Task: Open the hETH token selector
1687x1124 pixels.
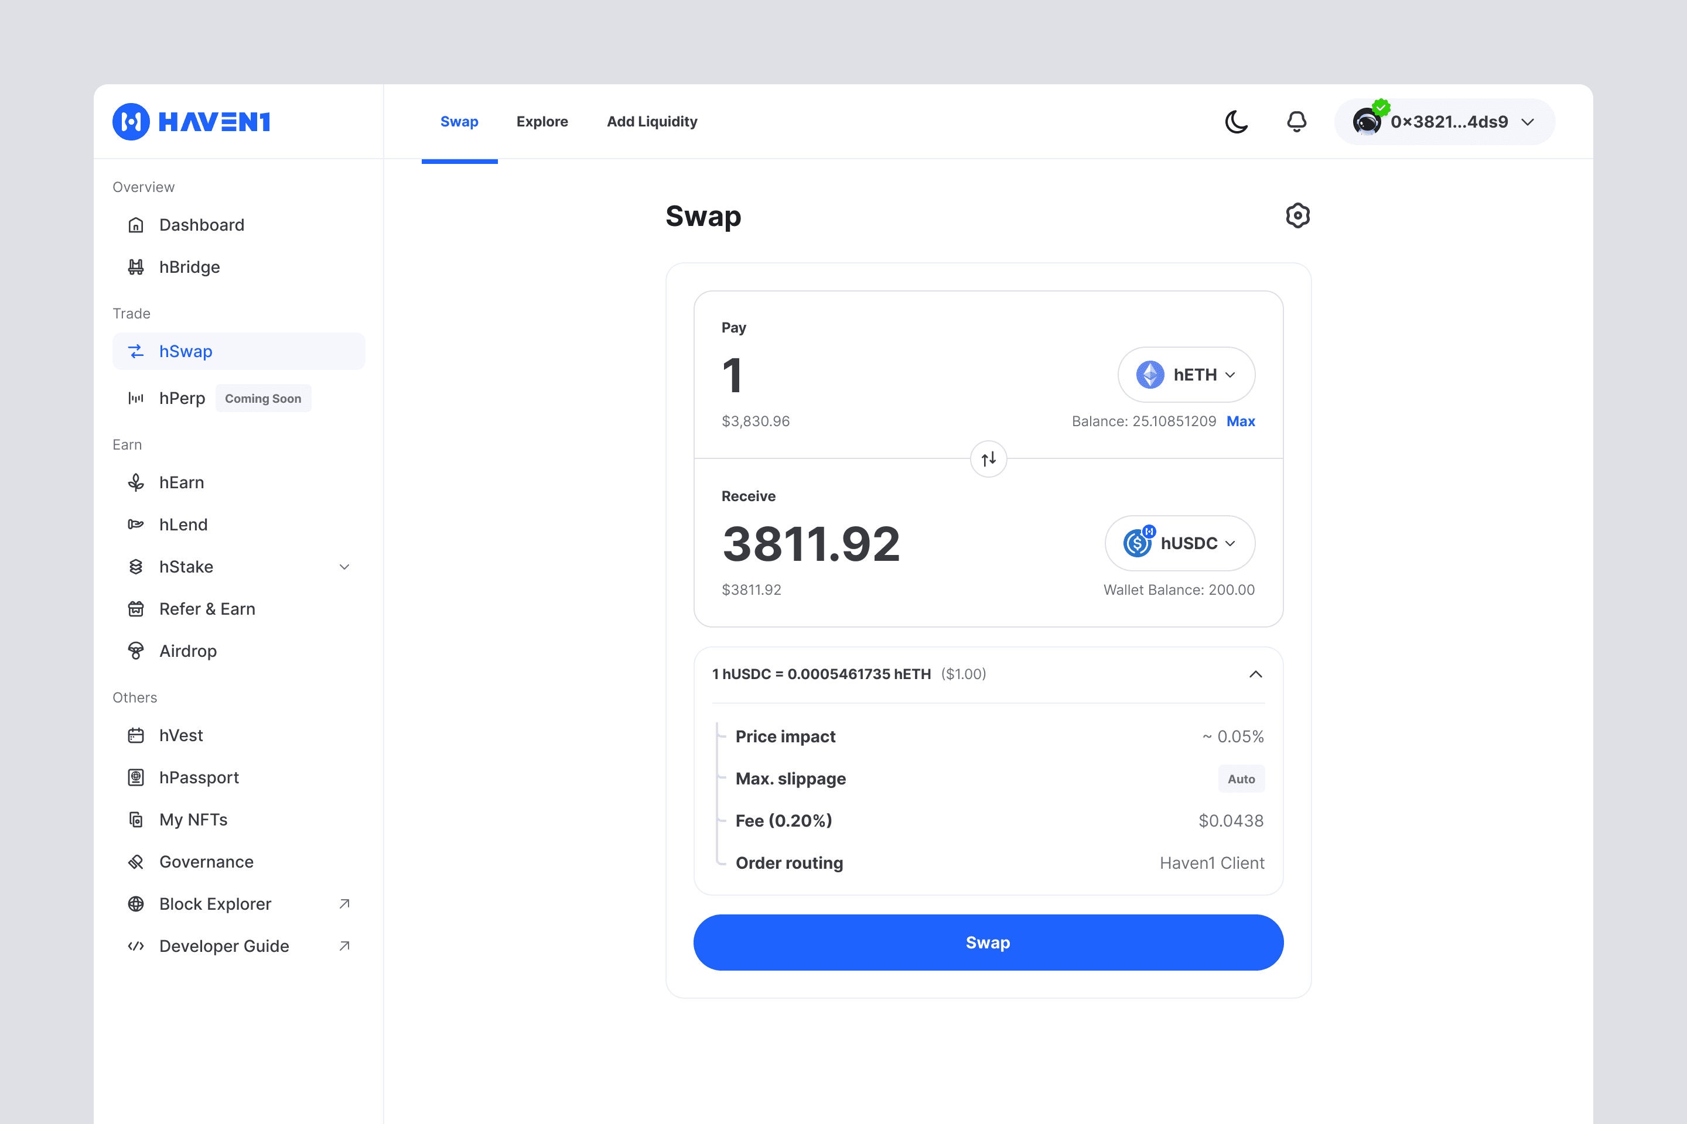Action: pyautogui.click(x=1186, y=374)
